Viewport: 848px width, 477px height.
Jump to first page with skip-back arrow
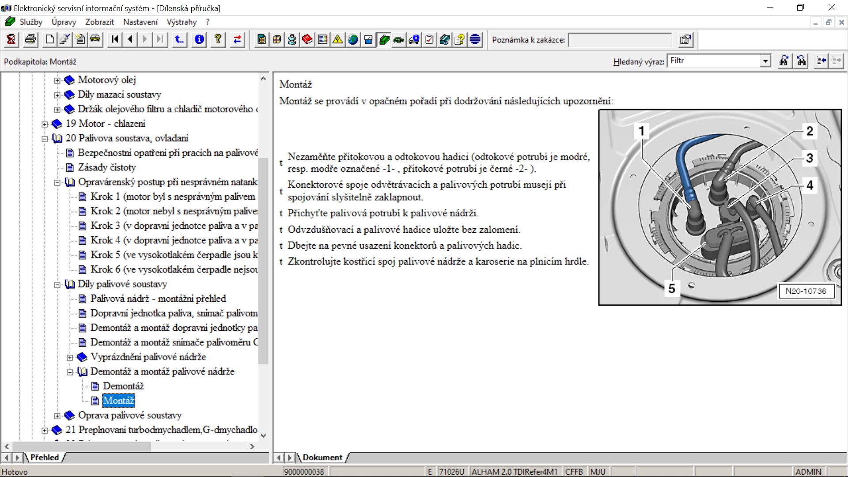(115, 40)
